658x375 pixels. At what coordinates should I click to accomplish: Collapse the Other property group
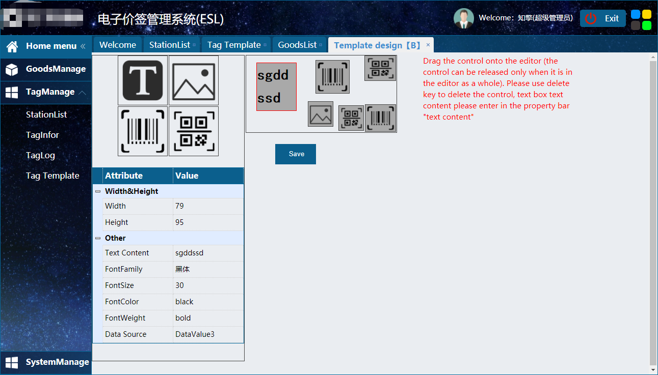98,238
